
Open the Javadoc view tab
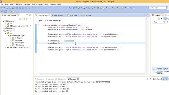(50, 79)
